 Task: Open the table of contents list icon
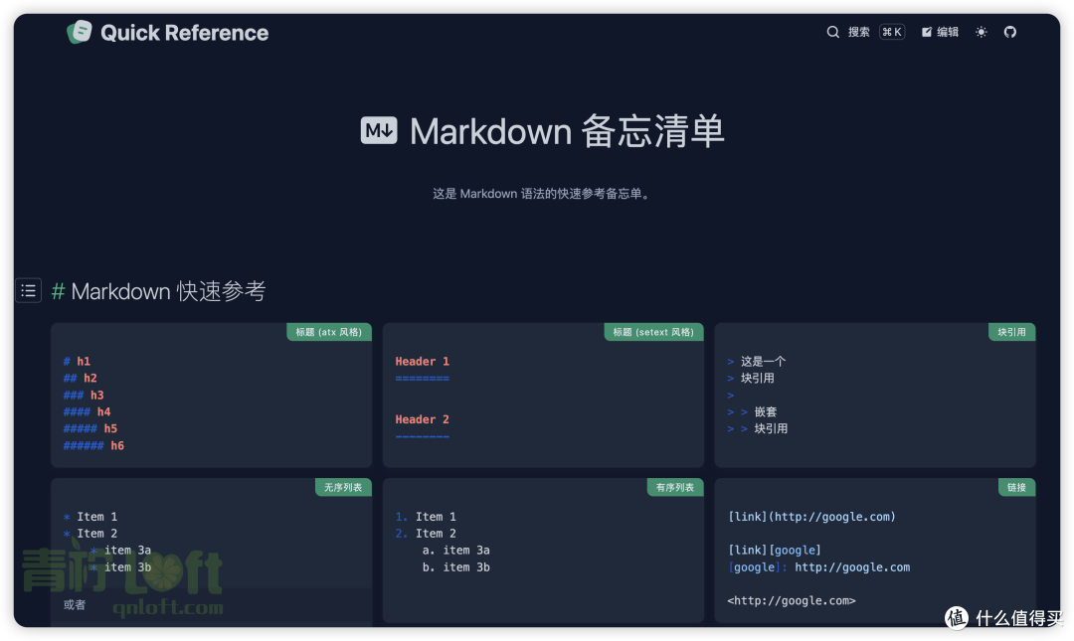point(28,290)
